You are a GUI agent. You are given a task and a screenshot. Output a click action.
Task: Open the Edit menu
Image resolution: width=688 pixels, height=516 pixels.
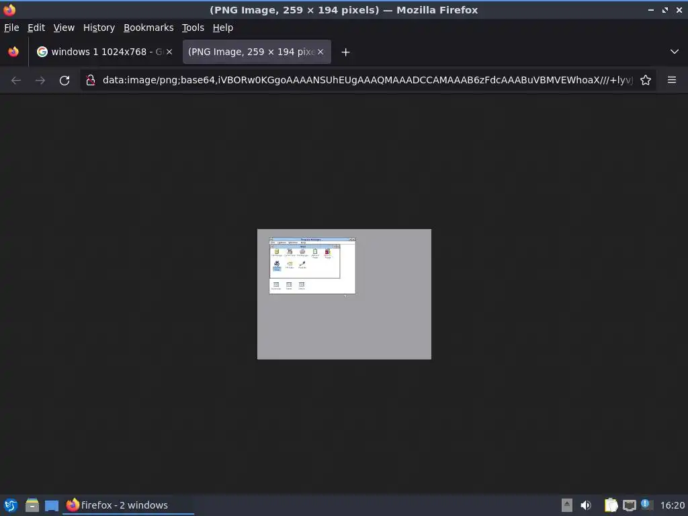coord(36,28)
